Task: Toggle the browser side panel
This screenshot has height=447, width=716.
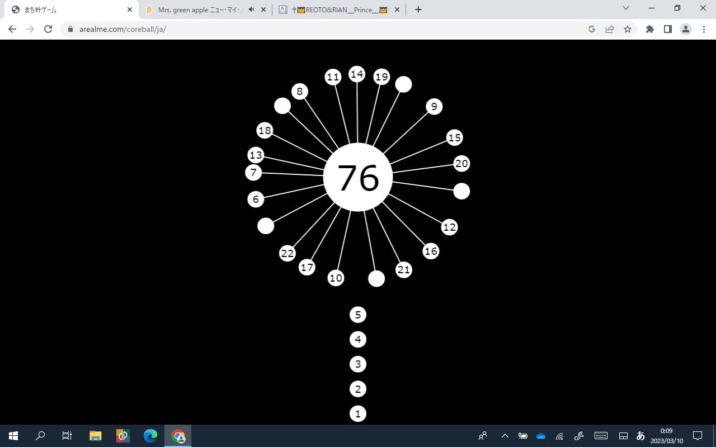Action: (x=667, y=29)
